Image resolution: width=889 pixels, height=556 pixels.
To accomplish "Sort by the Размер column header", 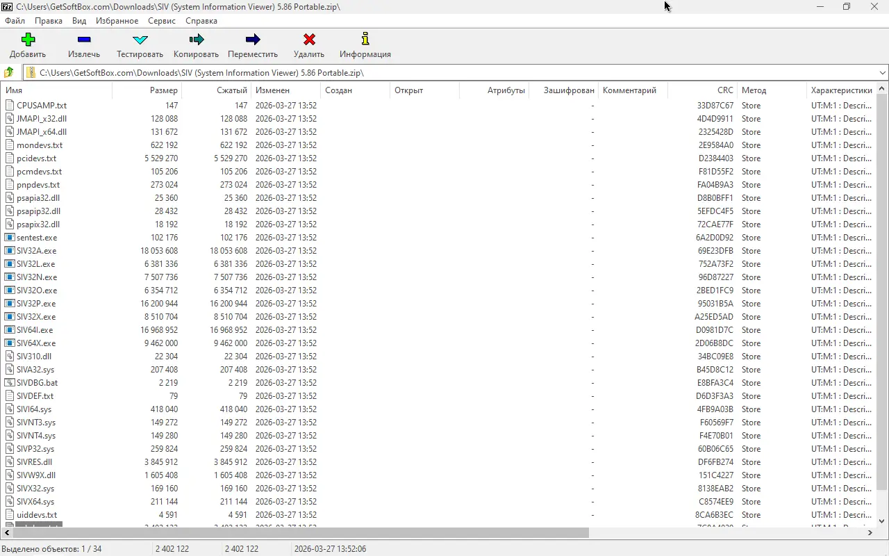I will pos(163,90).
